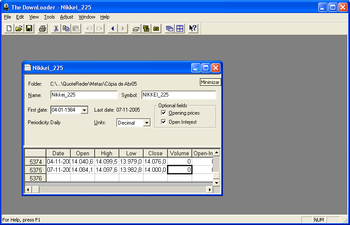Click the green check folder icon
Screen dimensions: 350x225
pyautogui.click(x=156, y=29)
